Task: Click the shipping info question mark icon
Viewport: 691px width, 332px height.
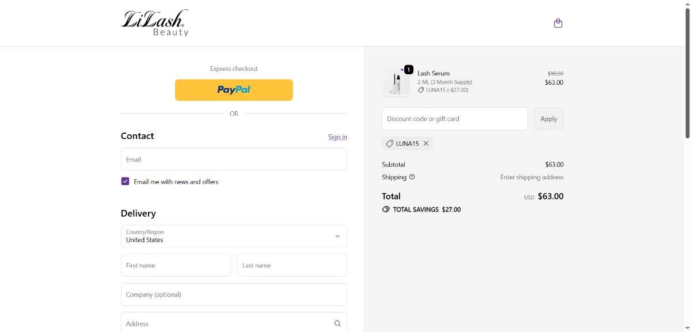Action: point(412,177)
